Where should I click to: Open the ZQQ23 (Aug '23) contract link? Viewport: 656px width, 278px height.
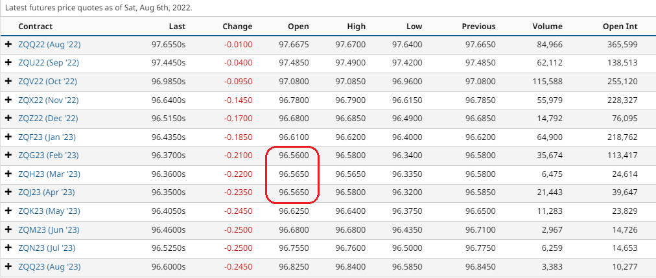49,267
